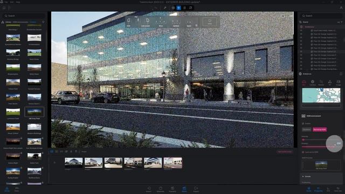Click the Ambience section header icon

[x=300, y=74]
